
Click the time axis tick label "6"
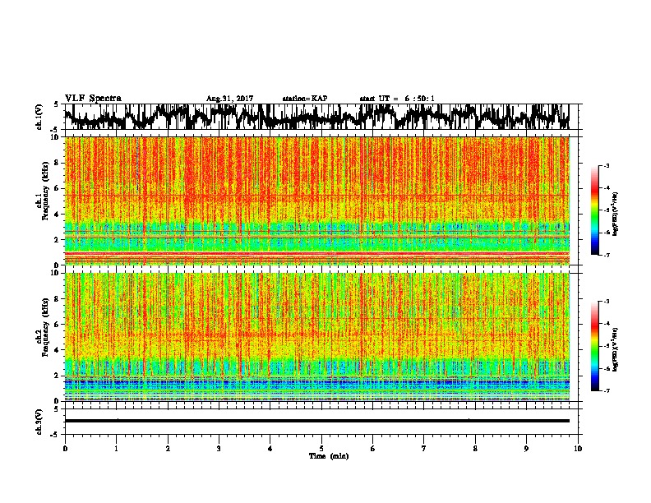[x=373, y=449]
